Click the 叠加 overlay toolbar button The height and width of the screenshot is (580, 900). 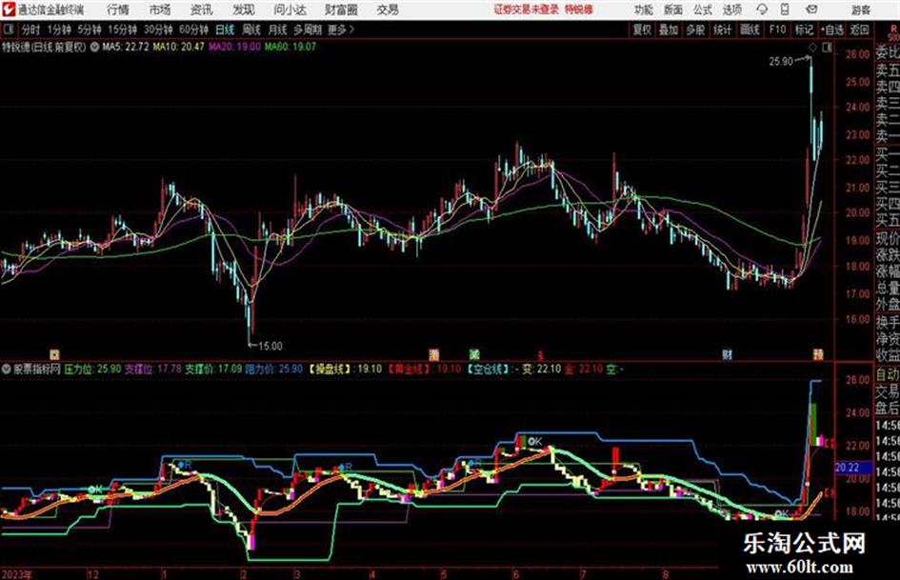pos(669,30)
